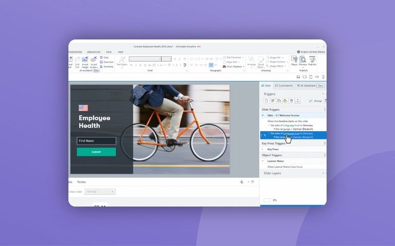Collapse the Slide Layers panel arrow

323,173
